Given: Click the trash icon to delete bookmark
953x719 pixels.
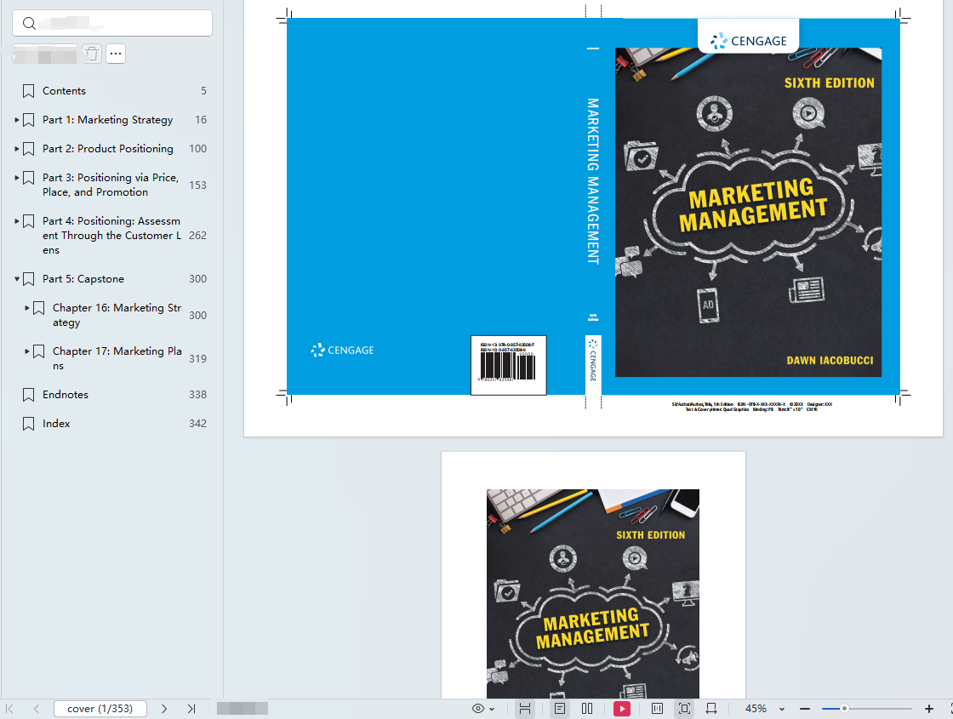Looking at the screenshot, I should coord(92,54).
